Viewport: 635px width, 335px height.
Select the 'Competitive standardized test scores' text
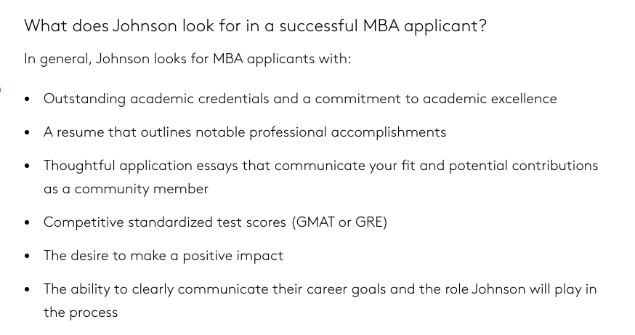coord(164,222)
